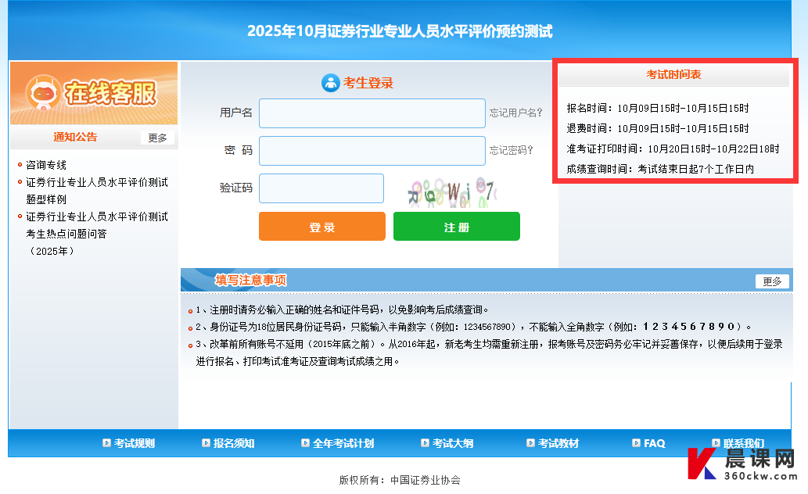Click the 考生登录 user avatar icon

click(x=330, y=83)
